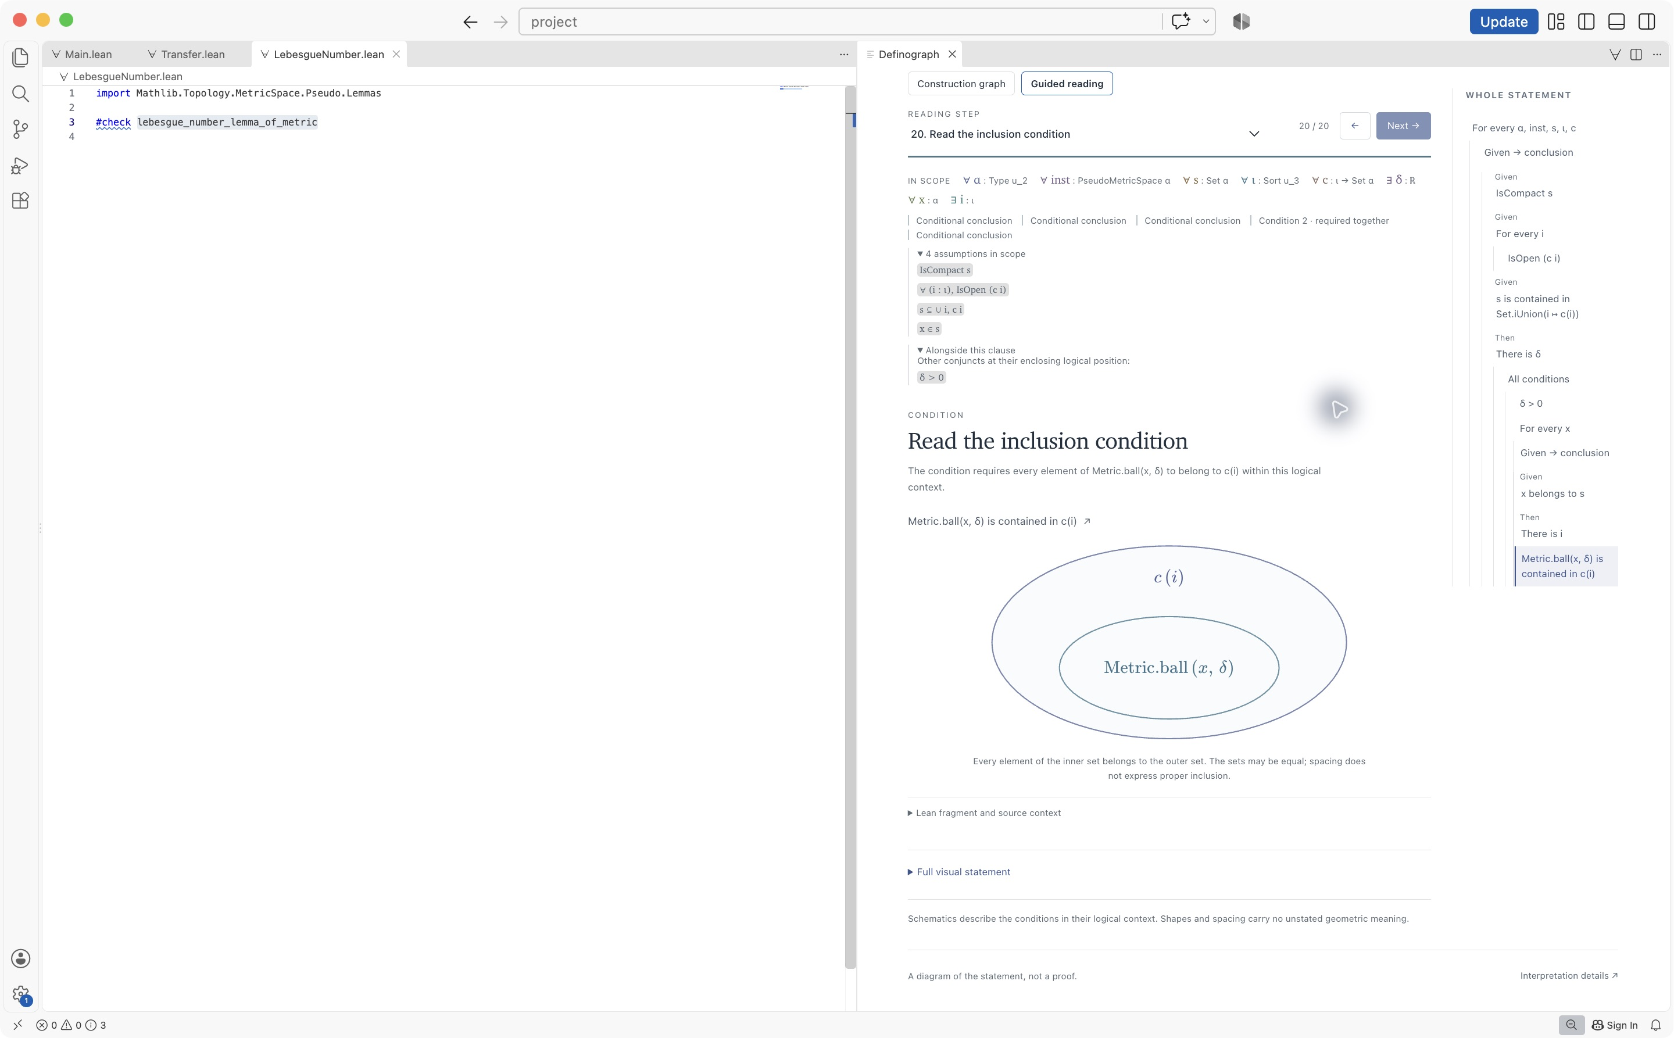Open the reading step dropdown
Screen dimensions: 1674x1038
1085,134
